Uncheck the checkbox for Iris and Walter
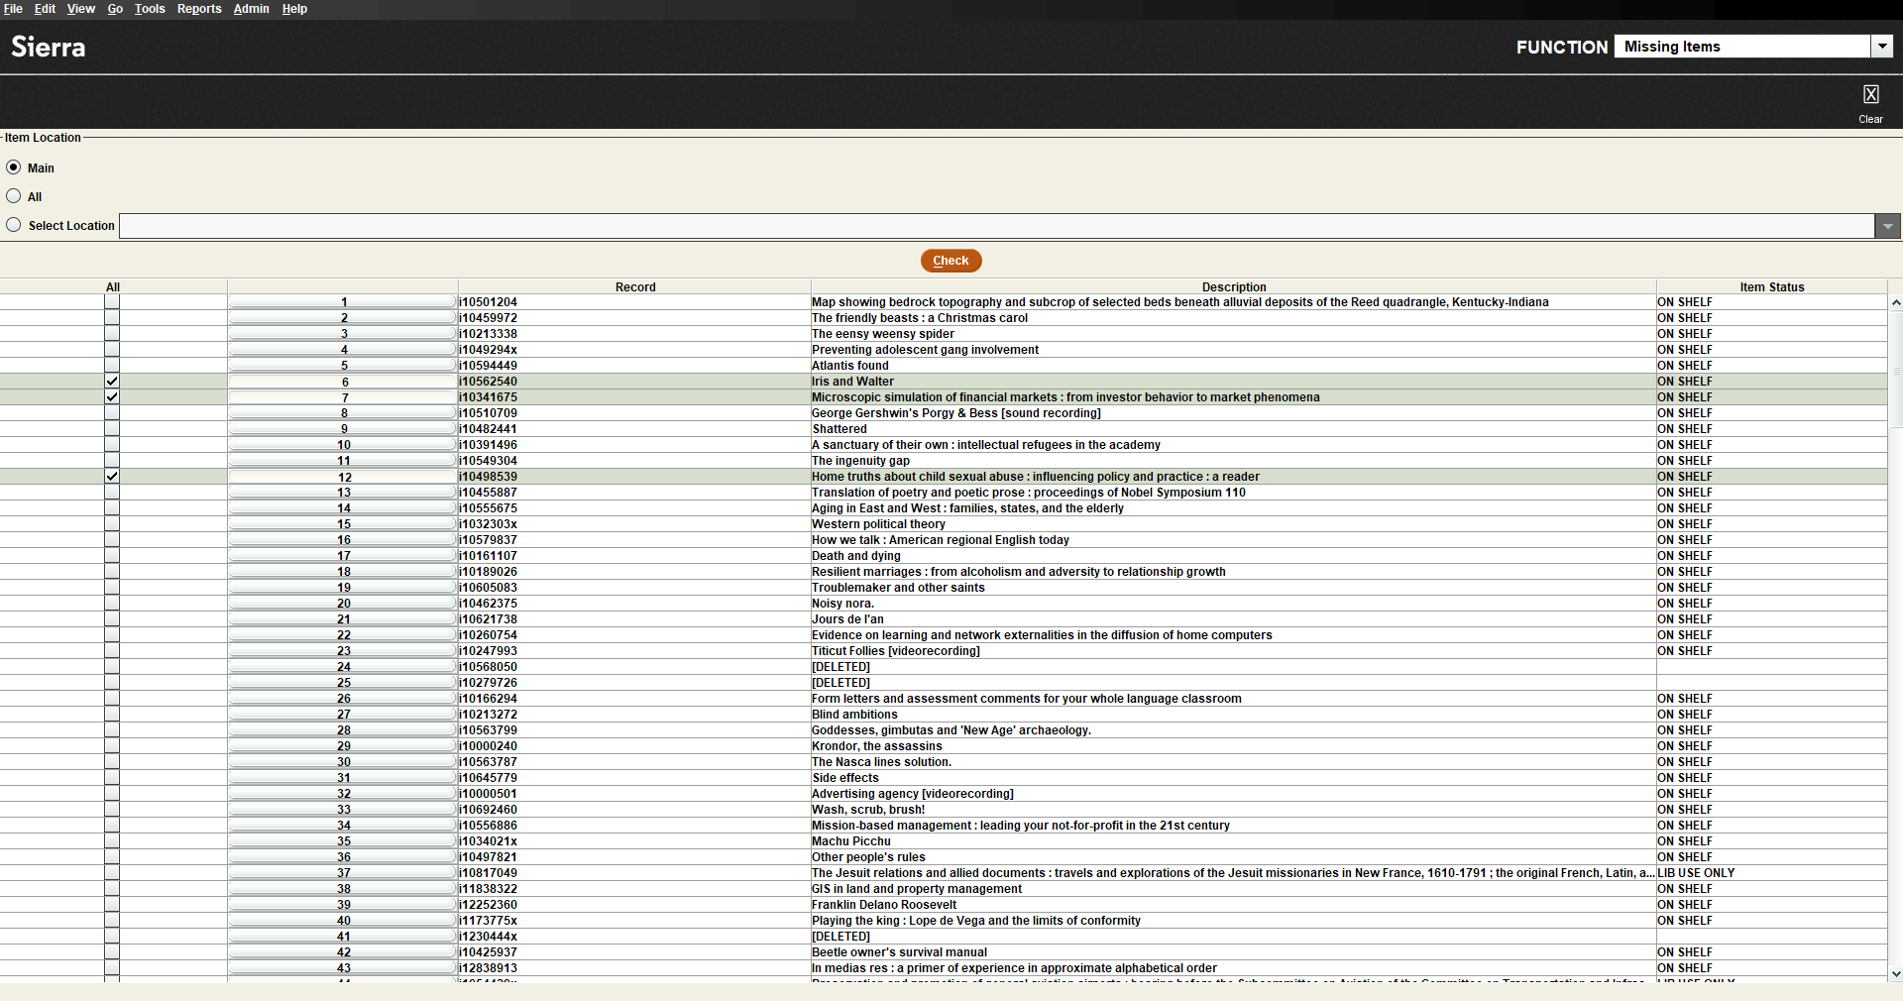 tap(112, 382)
